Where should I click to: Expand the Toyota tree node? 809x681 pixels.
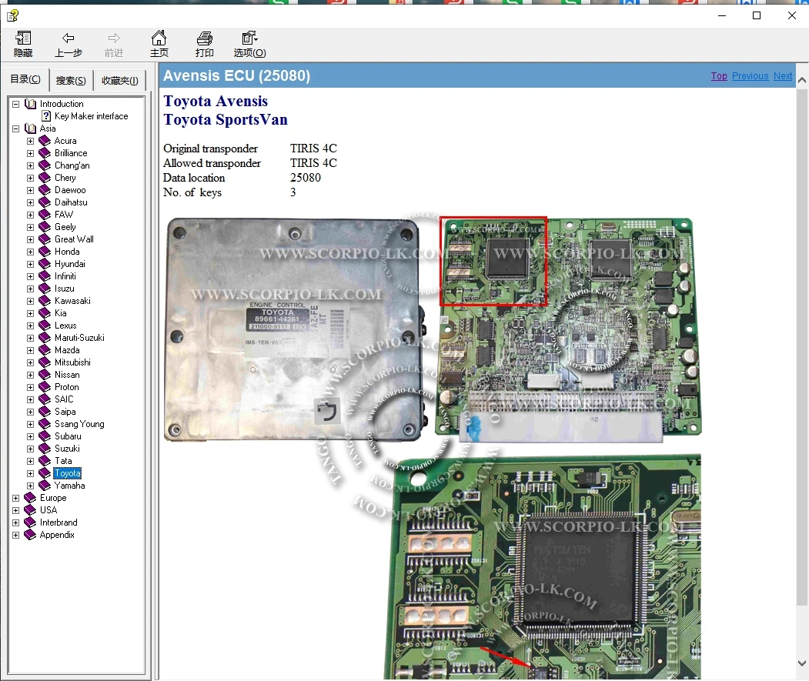[30, 473]
